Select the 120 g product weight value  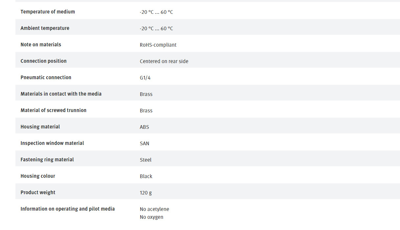point(146,193)
